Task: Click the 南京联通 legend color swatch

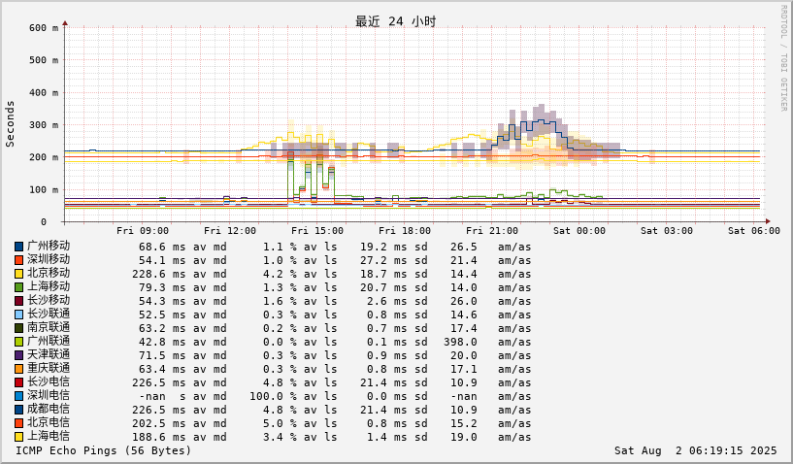Action: coord(18,328)
